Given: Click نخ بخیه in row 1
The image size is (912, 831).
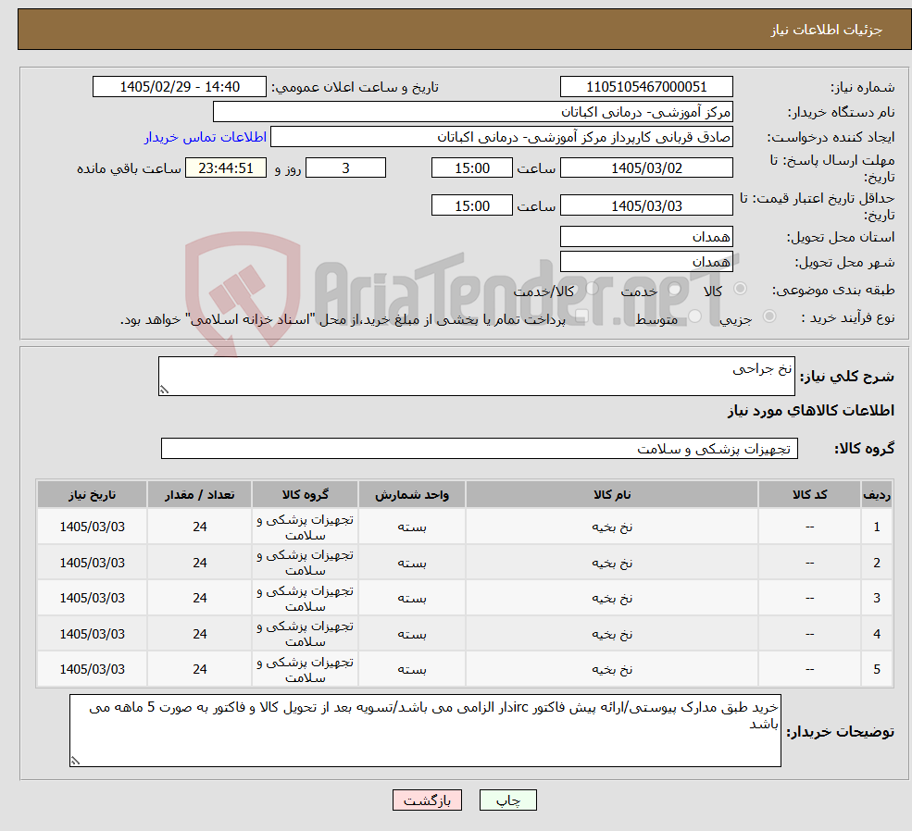Looking at the screenshot, I should [x=612, y=527].
